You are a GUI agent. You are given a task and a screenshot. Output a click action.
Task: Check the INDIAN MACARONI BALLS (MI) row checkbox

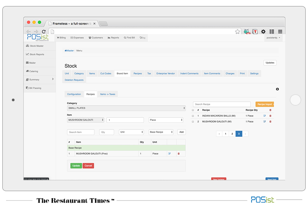193,116
